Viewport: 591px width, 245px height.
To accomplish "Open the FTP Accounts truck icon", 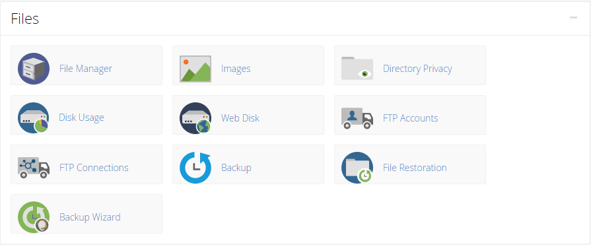I will click(357, 118).
